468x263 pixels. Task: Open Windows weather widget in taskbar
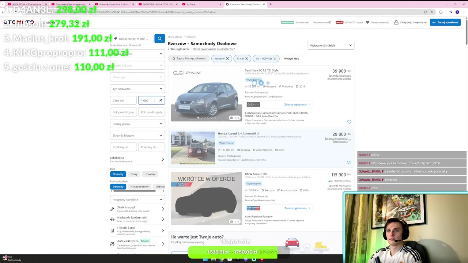(x=12, y=259)
